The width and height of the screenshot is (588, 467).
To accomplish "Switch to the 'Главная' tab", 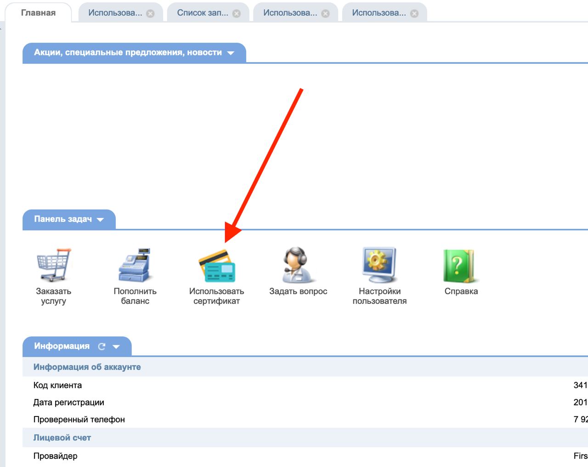I will 38,13.
